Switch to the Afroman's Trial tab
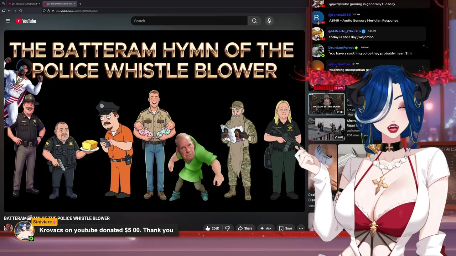Screen dimensions: 456x256 pyautogui.click(x=24, y=4)
